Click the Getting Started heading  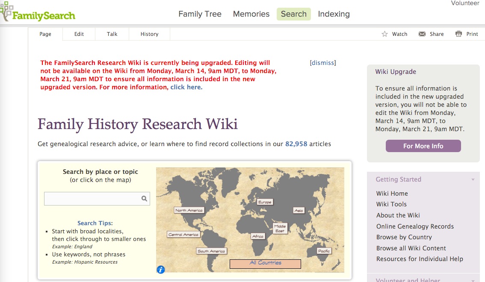click(399, 179)
